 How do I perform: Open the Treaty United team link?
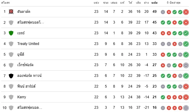28,43
